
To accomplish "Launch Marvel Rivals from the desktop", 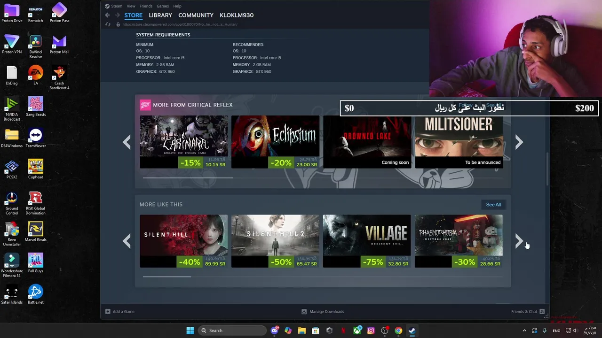I will click(x=35, y=232).
